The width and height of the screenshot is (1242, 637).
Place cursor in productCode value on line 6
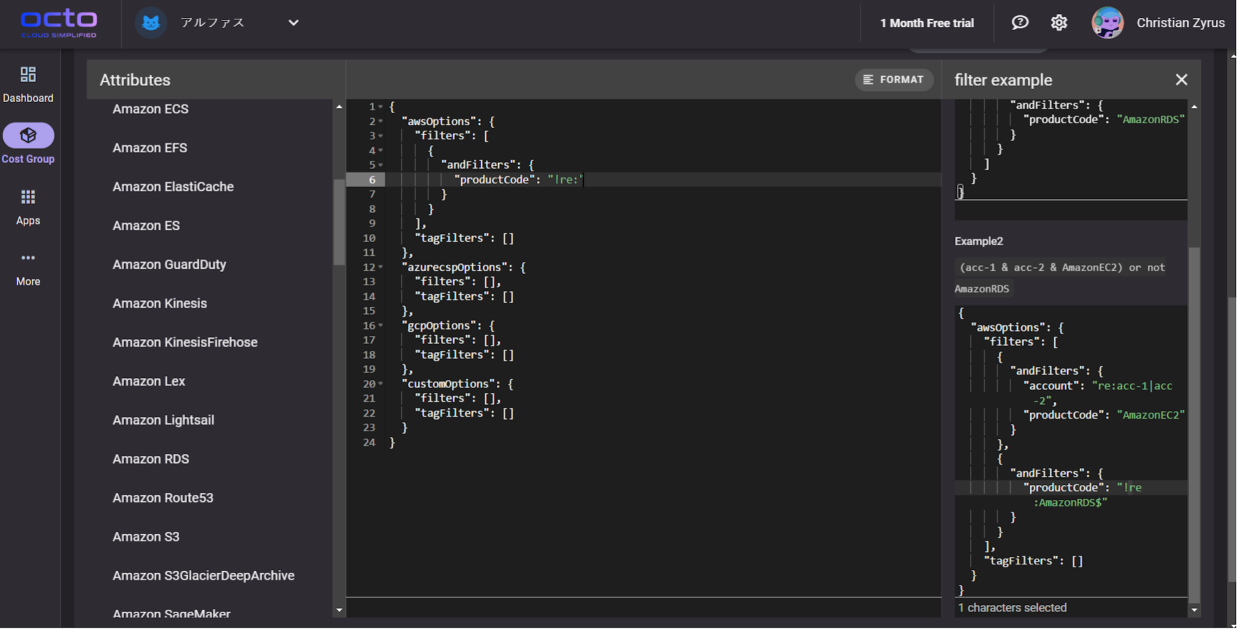point(566,180)
